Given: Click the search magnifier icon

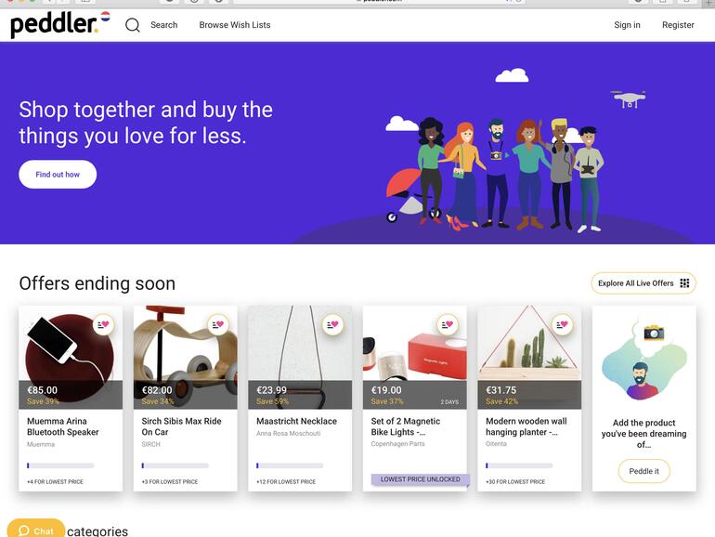Looking at the screenshot, I should pos(133,25).
